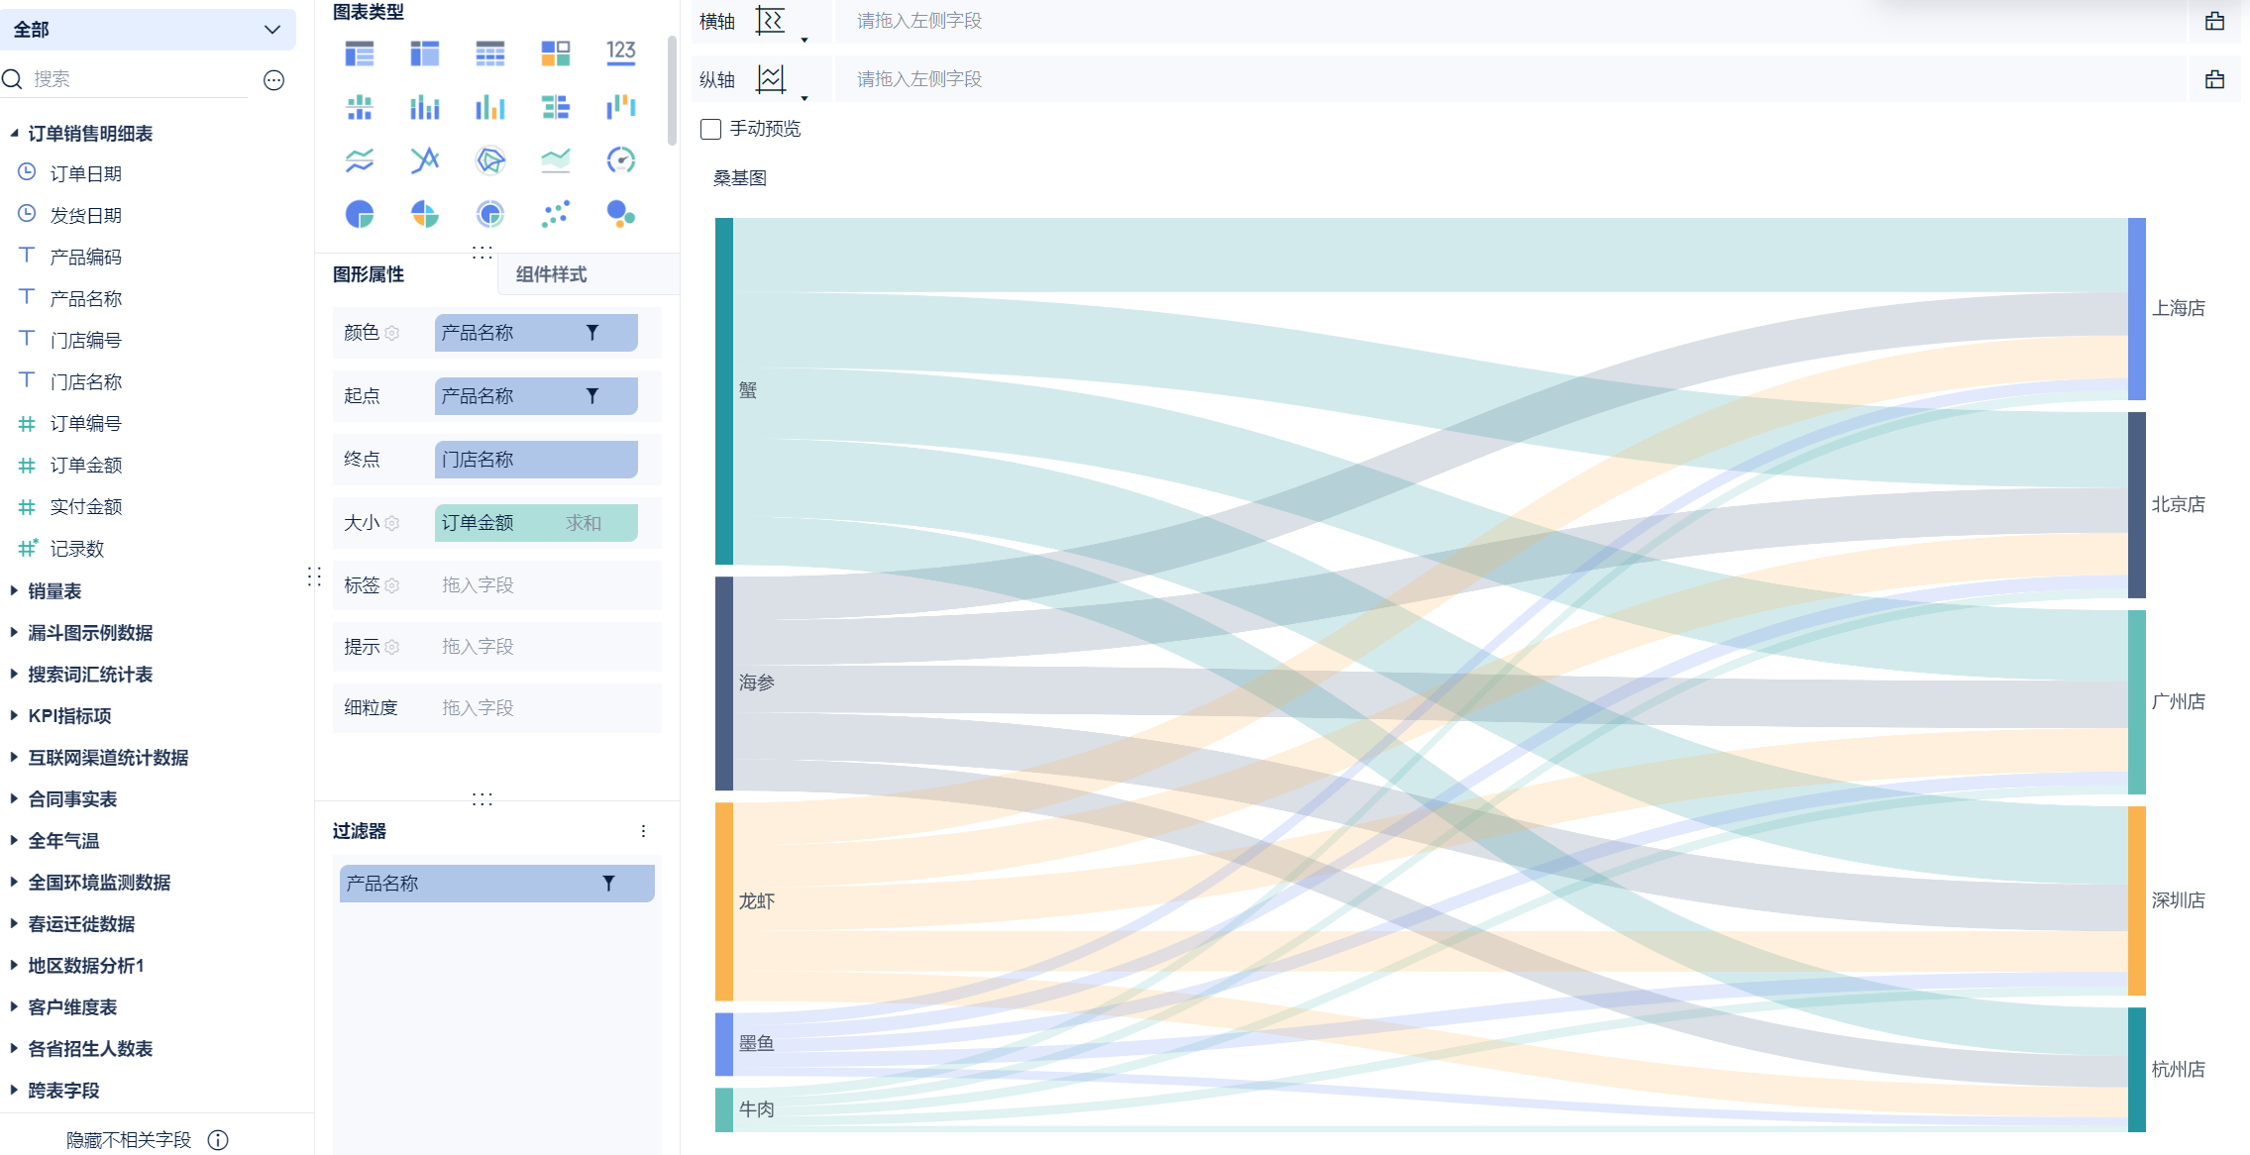Viewport: 2250px width, 1155px height.
Task: Select the gauge dashboard chart icon
Action: pos(621,159)
